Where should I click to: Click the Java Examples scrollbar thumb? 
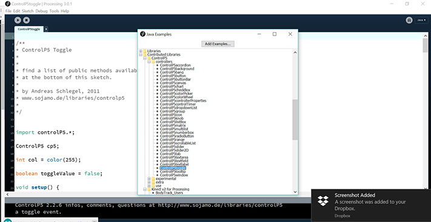tap(295, 120)
